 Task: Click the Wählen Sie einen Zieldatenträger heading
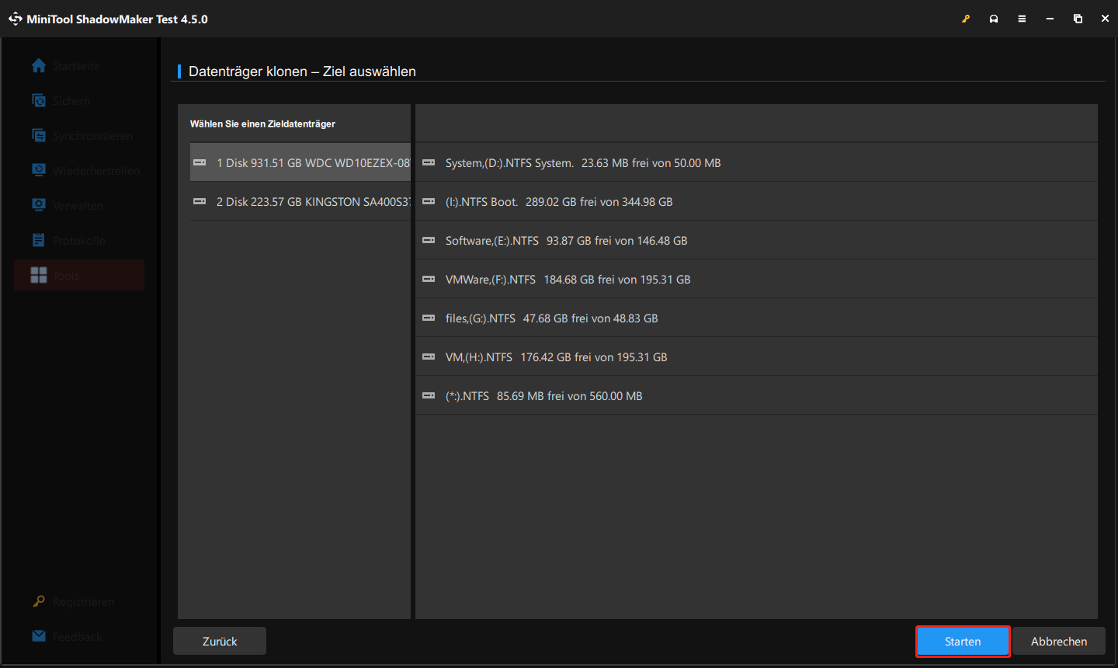pos(262,124)
